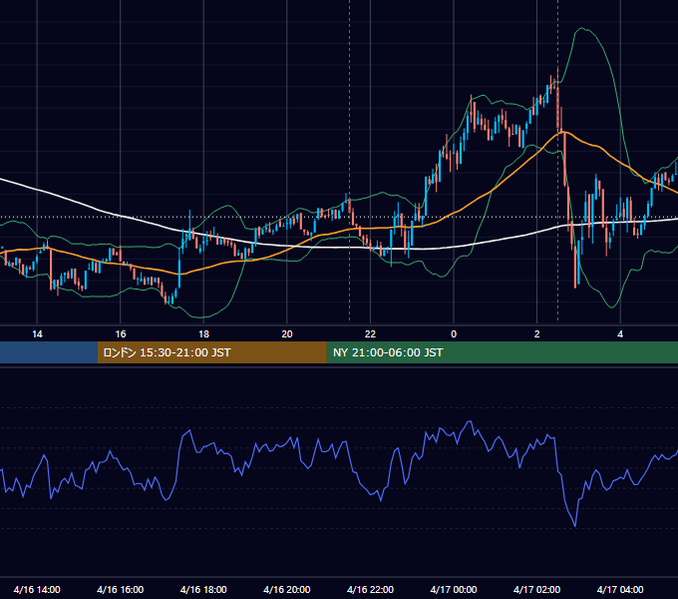
Task: Click the 4/17 04:00 date label
Action: click(620, 589)
